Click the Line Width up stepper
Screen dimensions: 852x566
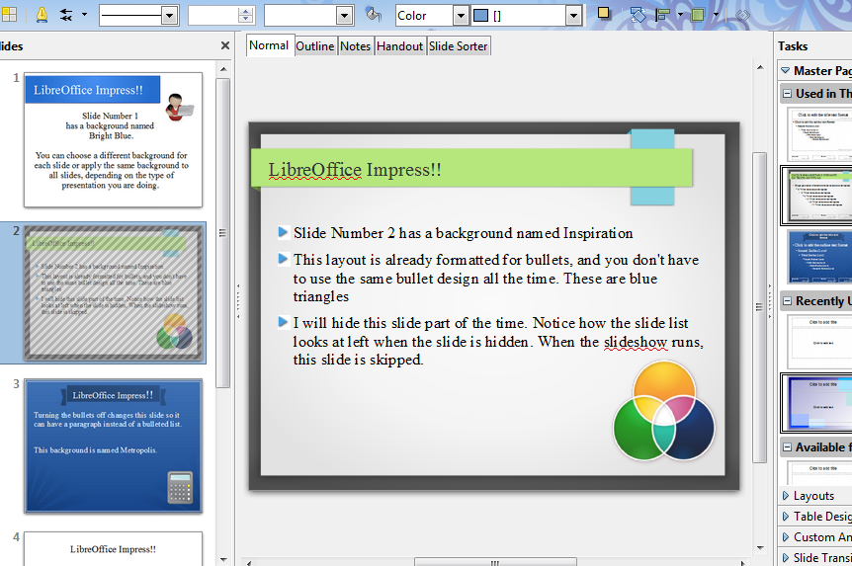click(x=246, y=12)
